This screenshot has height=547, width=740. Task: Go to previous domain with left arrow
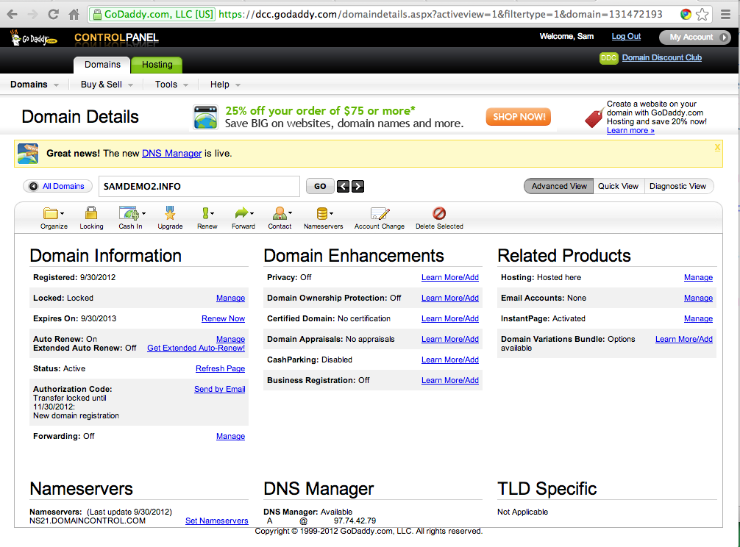(x=343, y=186)
